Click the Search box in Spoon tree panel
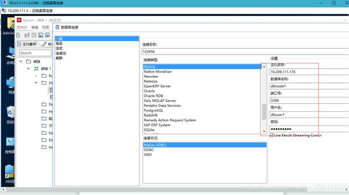This screenshot has width=349, height=195. [x=35, y=53]
